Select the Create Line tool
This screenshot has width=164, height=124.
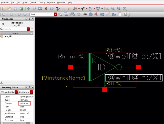[x=108, y=15]
